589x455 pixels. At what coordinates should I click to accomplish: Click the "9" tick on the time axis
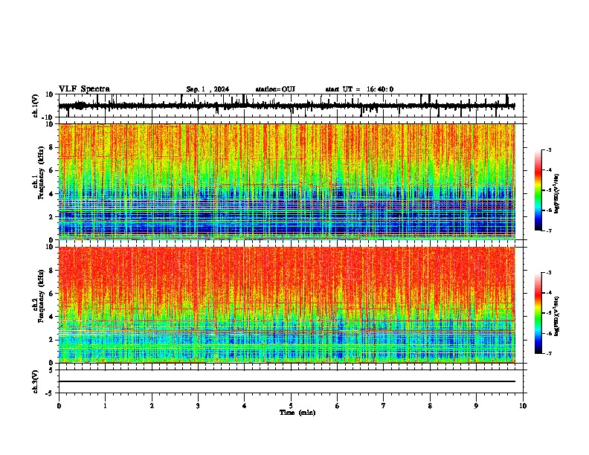(476, 406)
